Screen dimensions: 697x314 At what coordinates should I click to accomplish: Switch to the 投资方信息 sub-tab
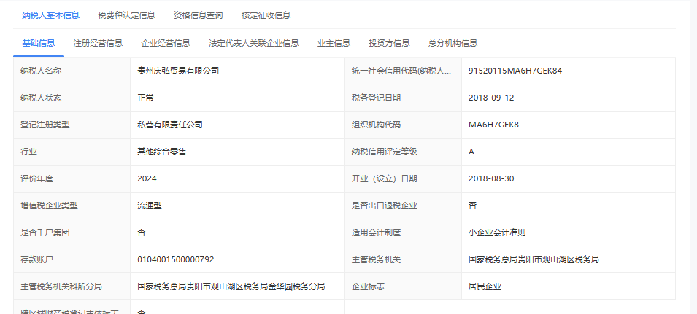tap(389, 43)
